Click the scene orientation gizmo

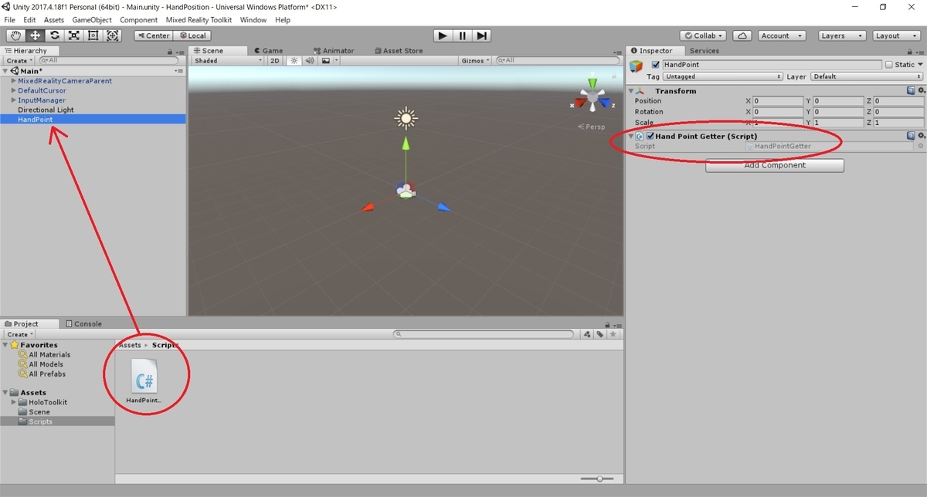click(593, 97)
